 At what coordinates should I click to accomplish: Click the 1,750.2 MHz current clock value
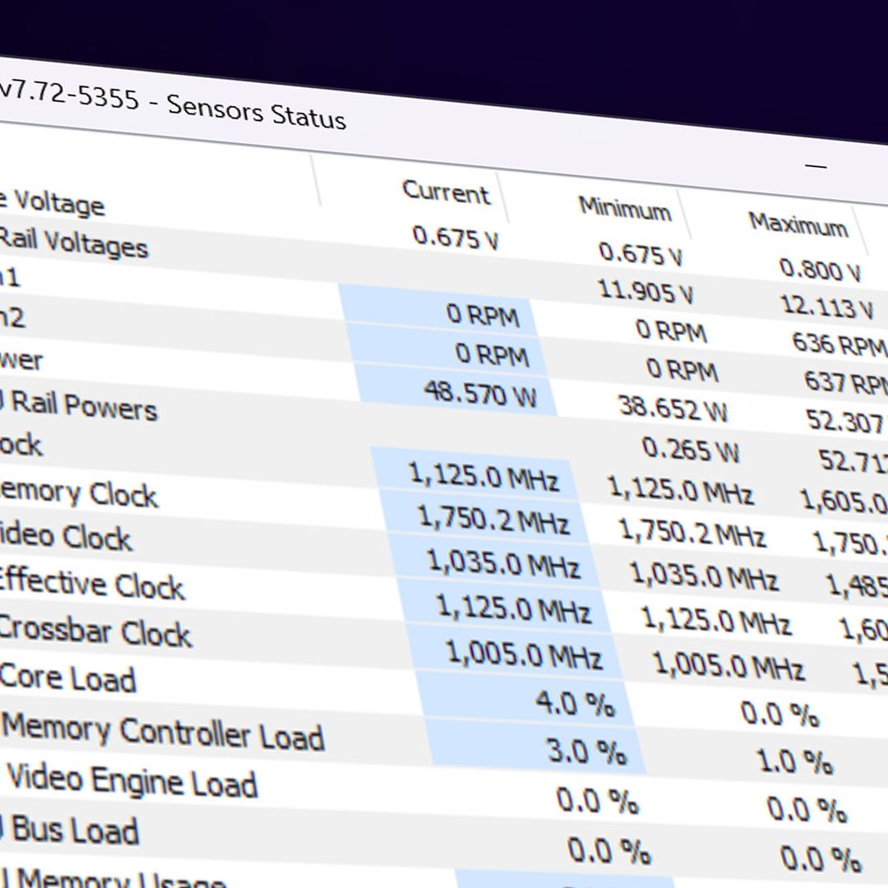pyautogui.click(x=493, y=519)
